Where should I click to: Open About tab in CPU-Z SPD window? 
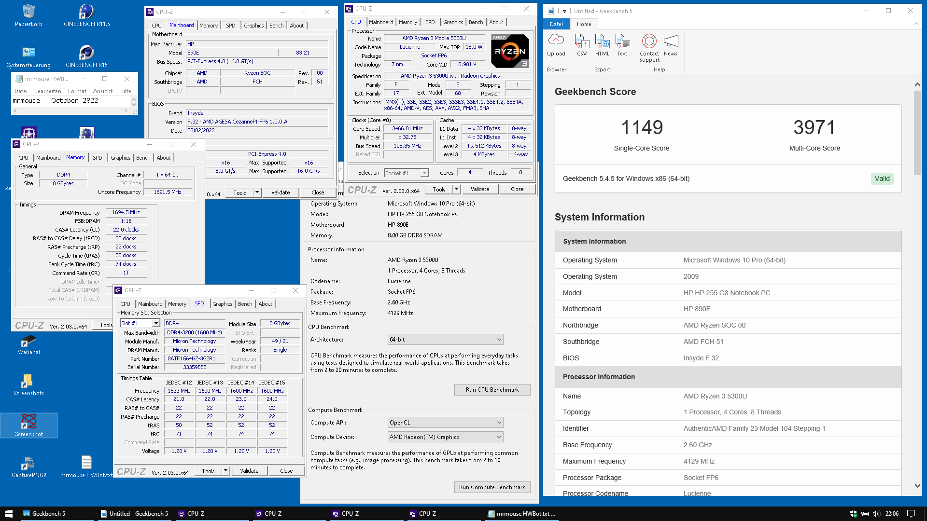click(x=265, y=304)
